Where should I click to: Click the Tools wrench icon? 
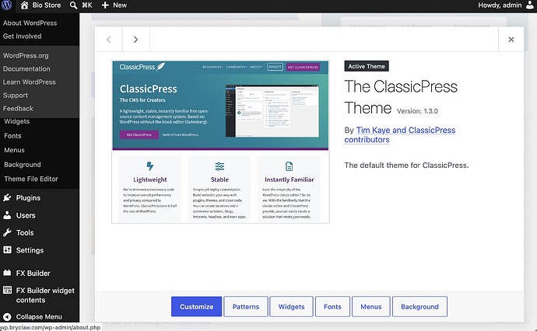(x=7, y=232)
